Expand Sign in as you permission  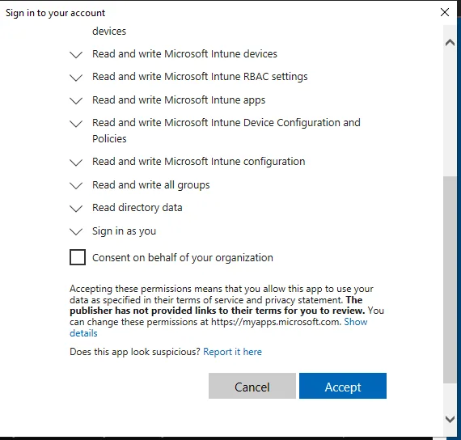76,232
